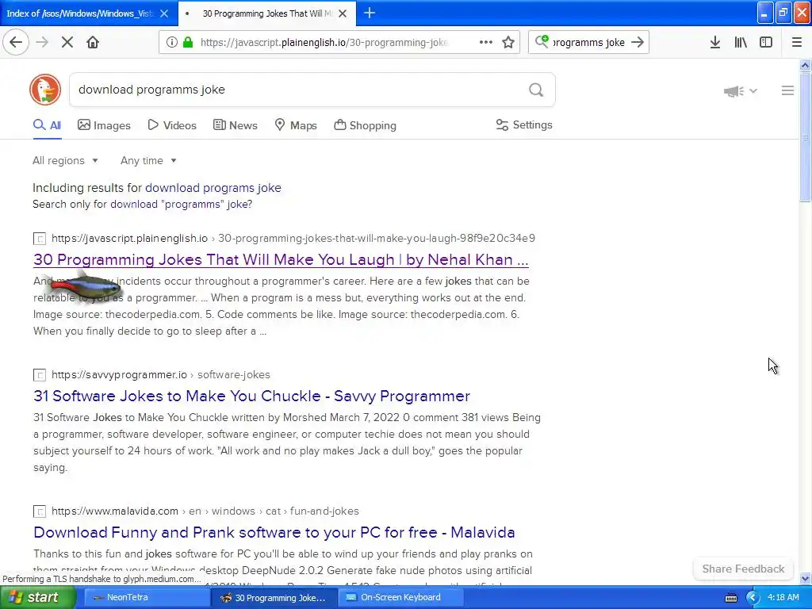
Task: Expand the dropdown arrow next to megaphone
Action: tap(753, 90)
